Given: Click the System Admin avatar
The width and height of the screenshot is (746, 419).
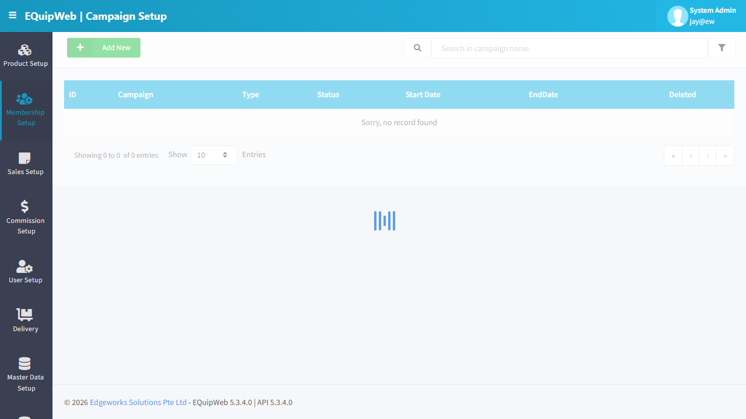Looking at the screenshot, I should pyautogui.click(x=677, y=16).
